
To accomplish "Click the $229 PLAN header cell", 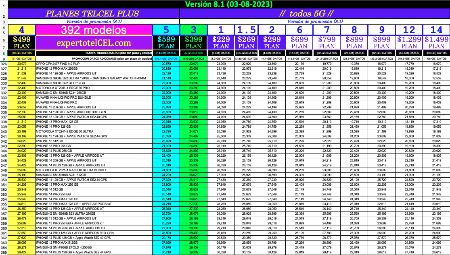I will 221,43.
